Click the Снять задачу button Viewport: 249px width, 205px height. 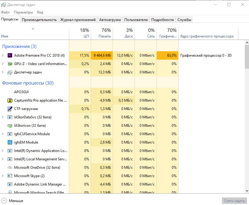[x=234, y=201]
